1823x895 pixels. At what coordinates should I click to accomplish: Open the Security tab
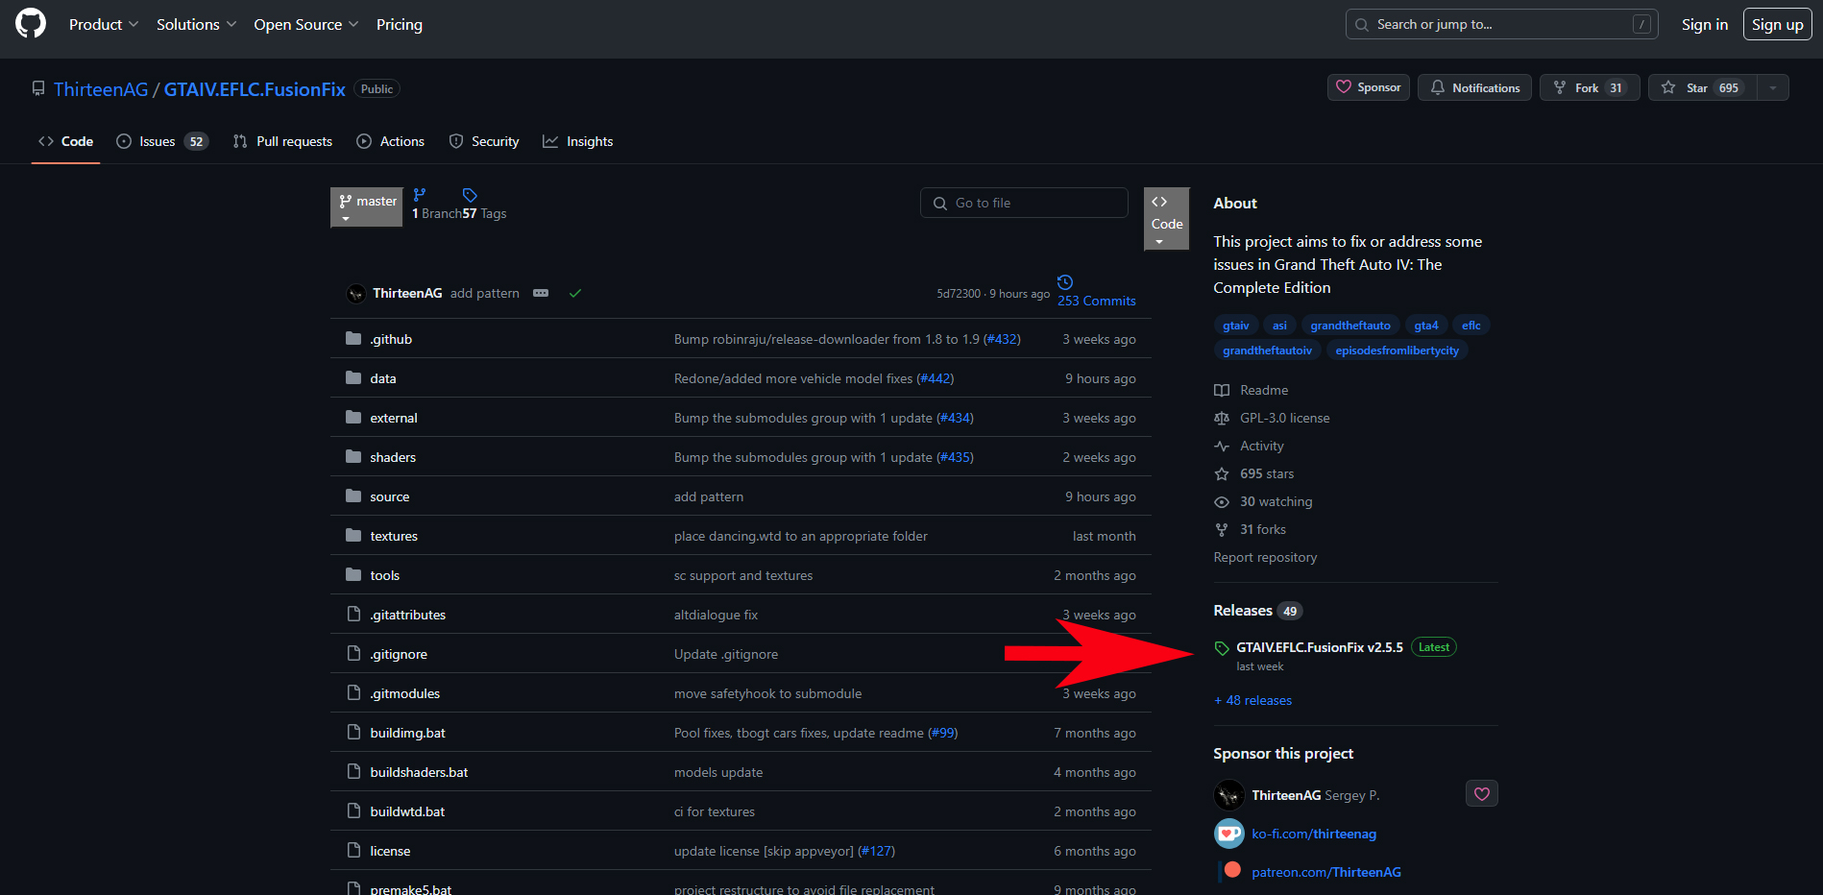tap(484, 141)
